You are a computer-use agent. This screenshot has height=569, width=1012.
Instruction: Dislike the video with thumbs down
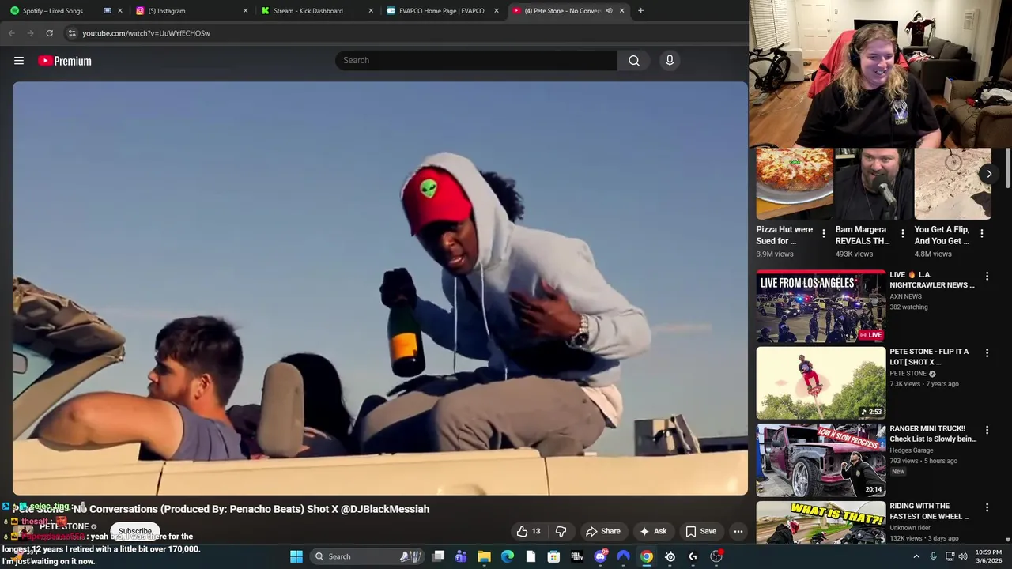561,531
